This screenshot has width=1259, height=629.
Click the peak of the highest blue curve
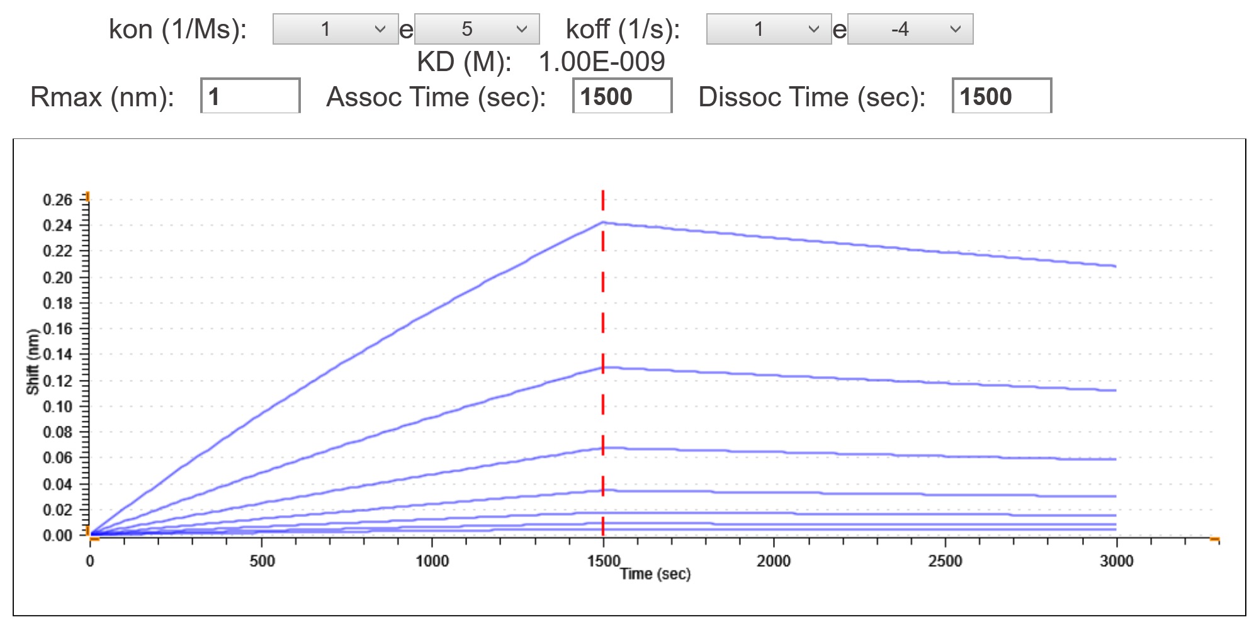pos(603,222)
